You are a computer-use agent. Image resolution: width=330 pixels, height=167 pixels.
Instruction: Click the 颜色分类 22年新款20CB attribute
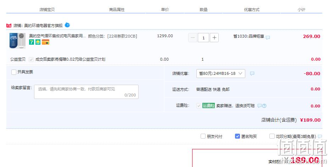(x=113, y=36)
